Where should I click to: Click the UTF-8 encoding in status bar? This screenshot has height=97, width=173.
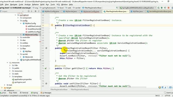coord(167,96)
